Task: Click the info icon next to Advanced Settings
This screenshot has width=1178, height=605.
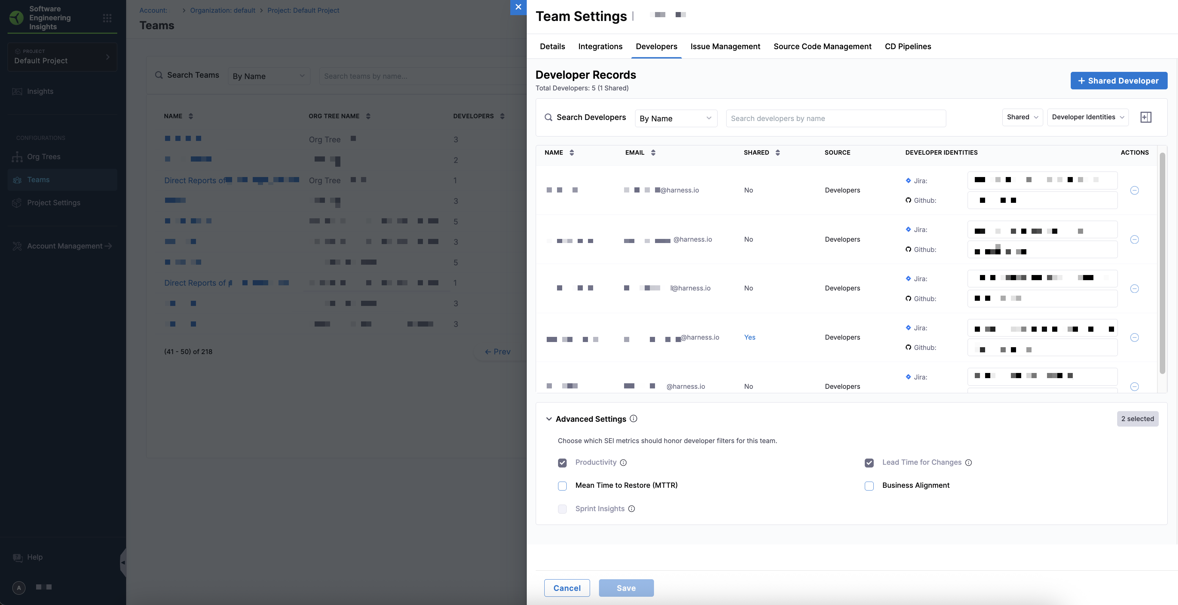Action: pos(633,418)
